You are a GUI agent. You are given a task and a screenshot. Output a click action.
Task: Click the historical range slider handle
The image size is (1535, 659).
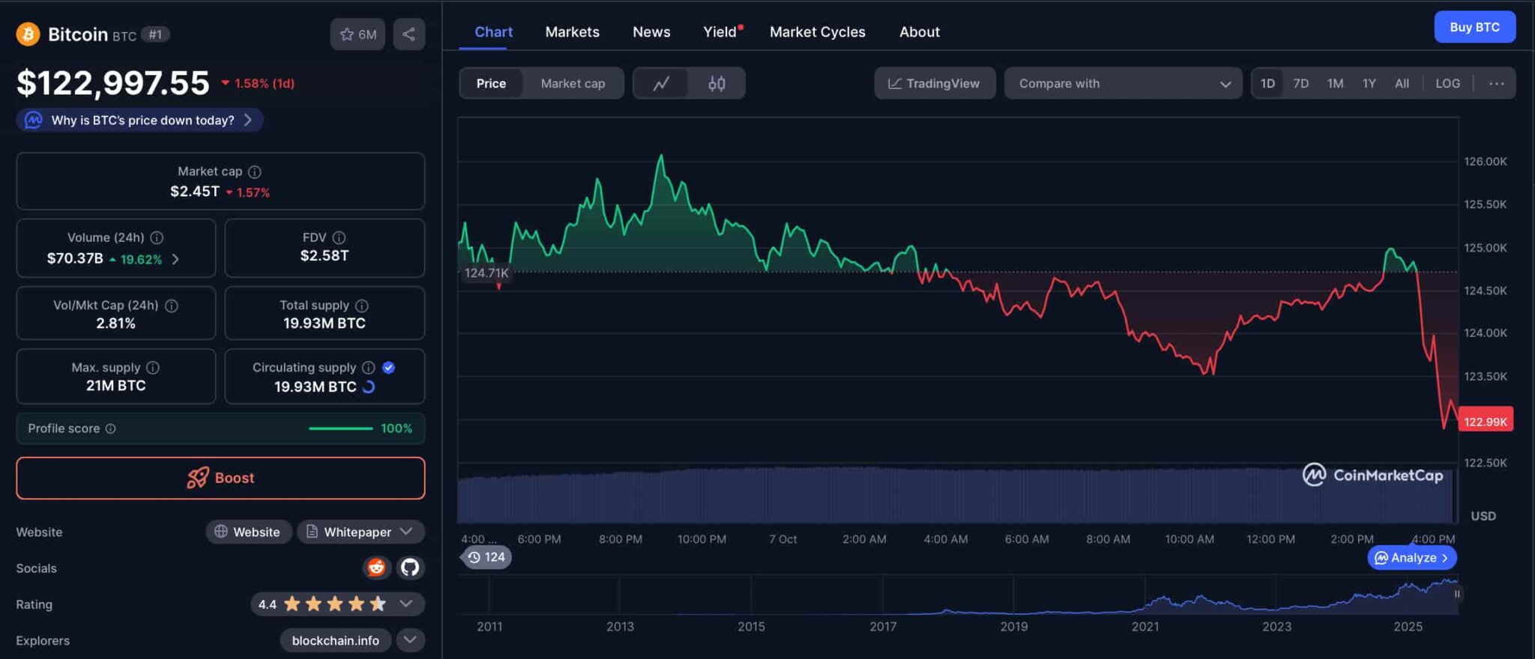pyautogui.click(x=1456, y=594)
